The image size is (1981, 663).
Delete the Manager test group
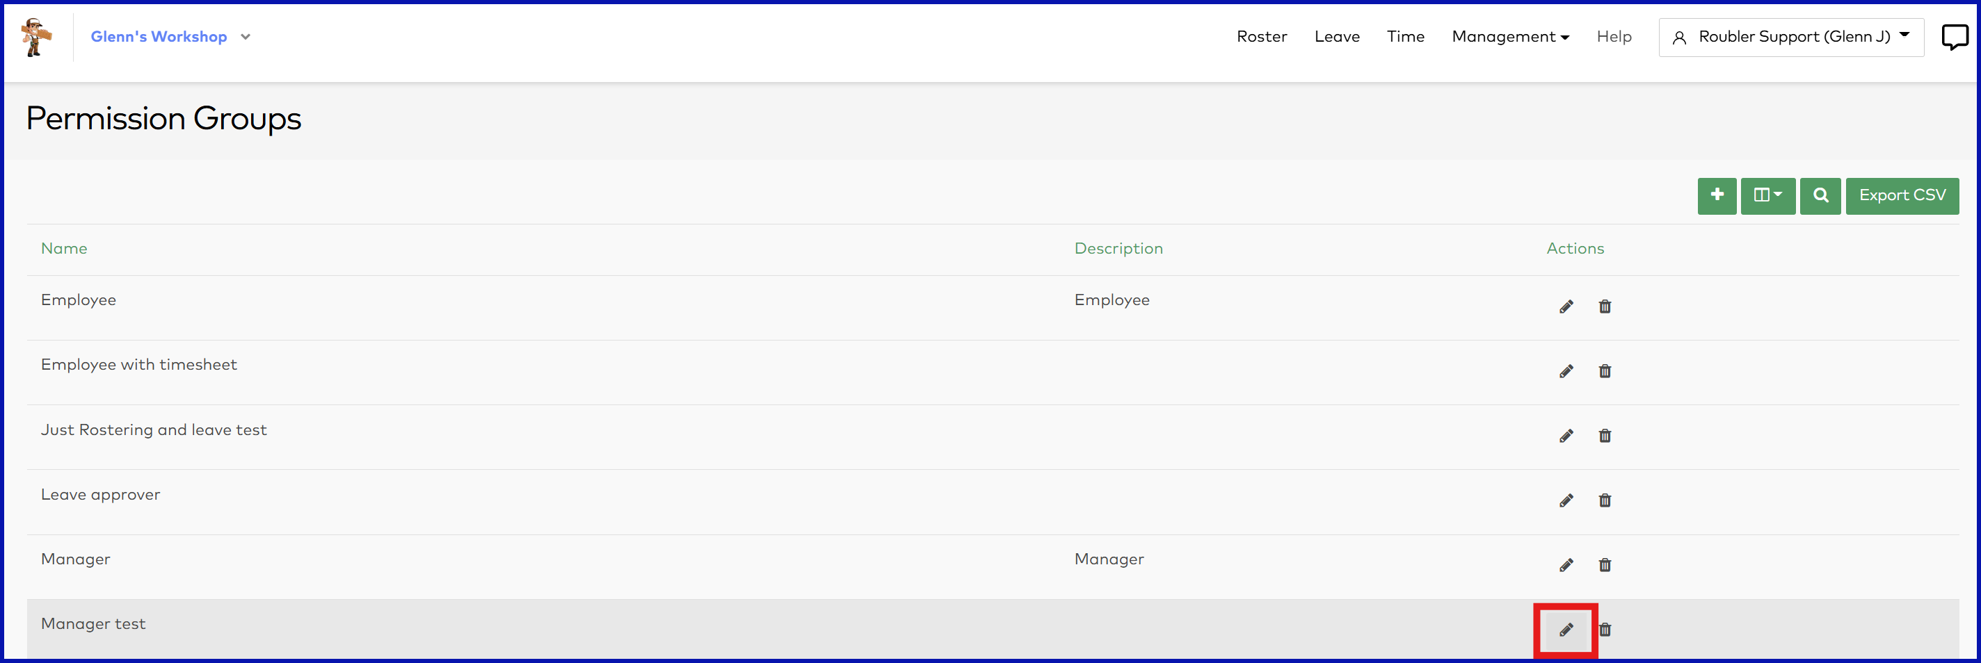[1605, 630]
